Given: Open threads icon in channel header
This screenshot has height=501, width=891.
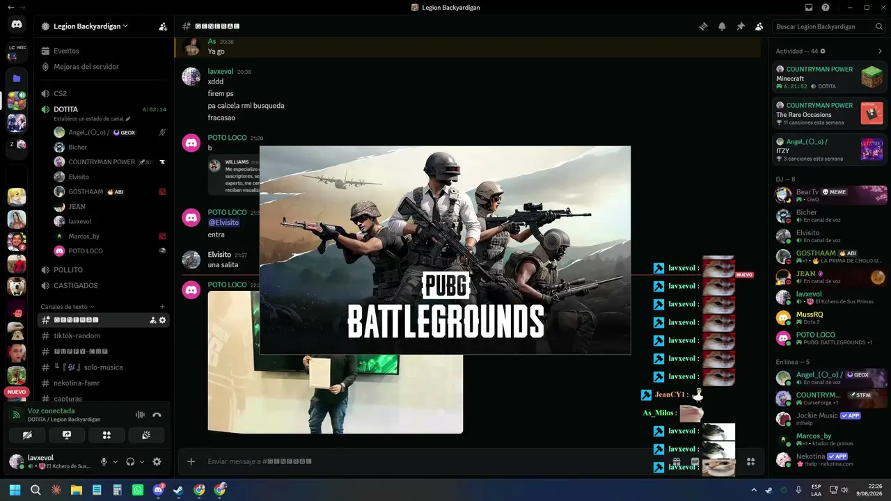Looking at the screenshot, I should pos(704,26).
